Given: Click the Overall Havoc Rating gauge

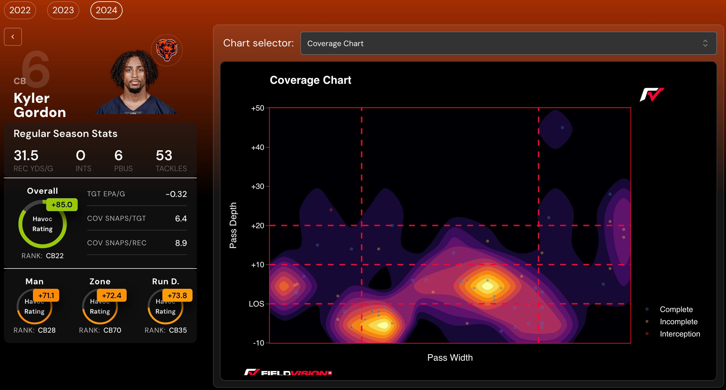Looking at the screenshot, I should (43, 224).
